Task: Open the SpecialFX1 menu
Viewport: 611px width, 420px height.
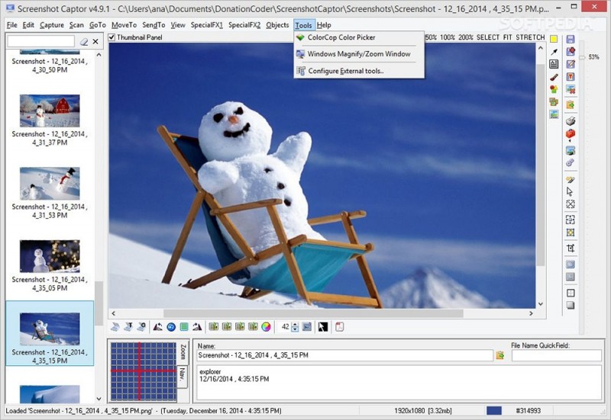Action: (206, 25)
